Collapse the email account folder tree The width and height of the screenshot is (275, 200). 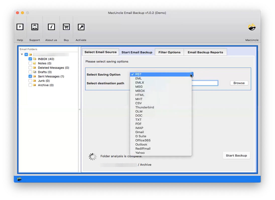coord(22,54)
